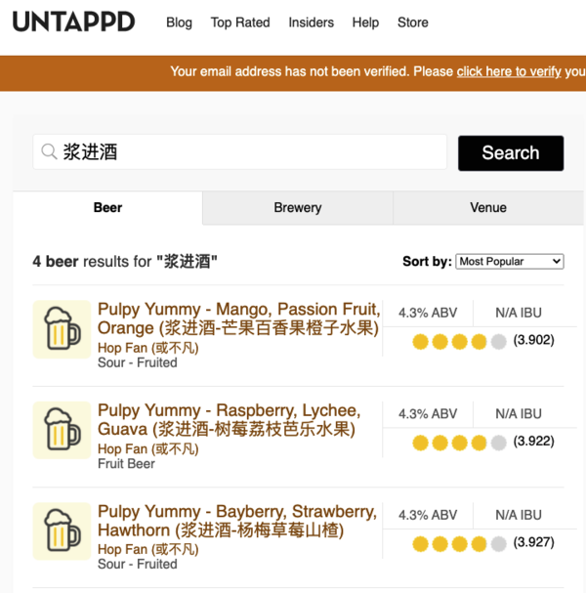The width and height of the screenshot is (586, 593).
Task: Click 4.3% ABV on the Mango beer row
Action: 428,313
